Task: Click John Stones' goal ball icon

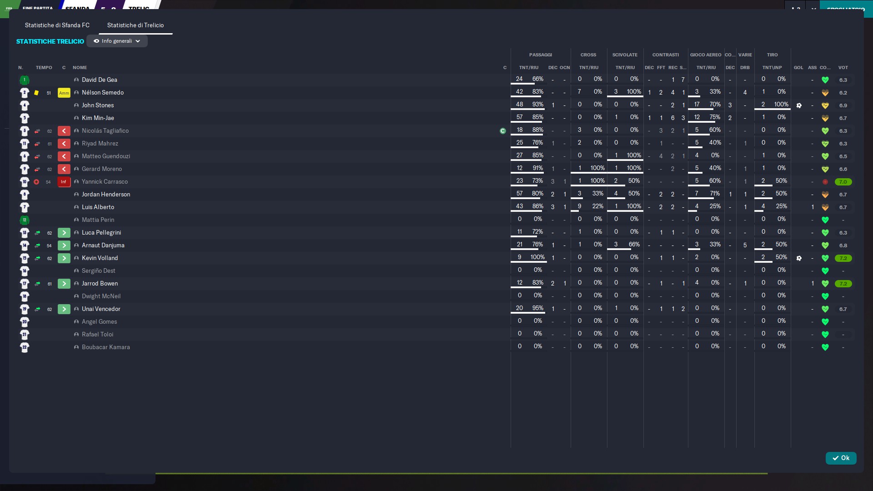Action: click(x=799, y=105)
